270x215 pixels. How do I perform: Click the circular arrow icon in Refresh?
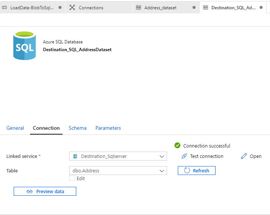click(x=187, y=171)
